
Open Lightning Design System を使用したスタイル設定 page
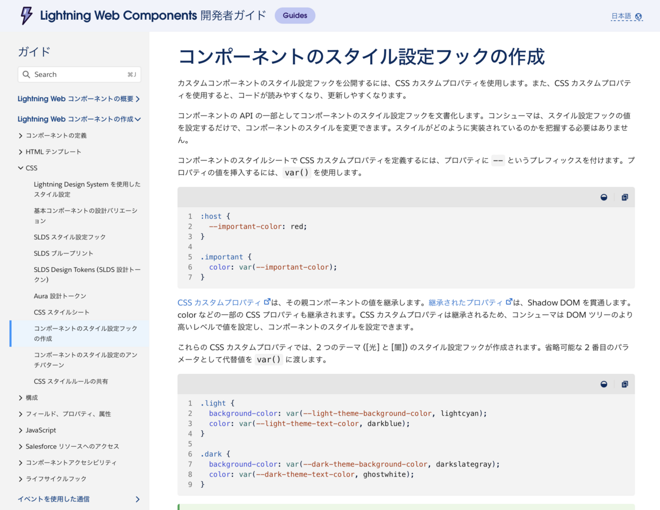coord(87,190)
